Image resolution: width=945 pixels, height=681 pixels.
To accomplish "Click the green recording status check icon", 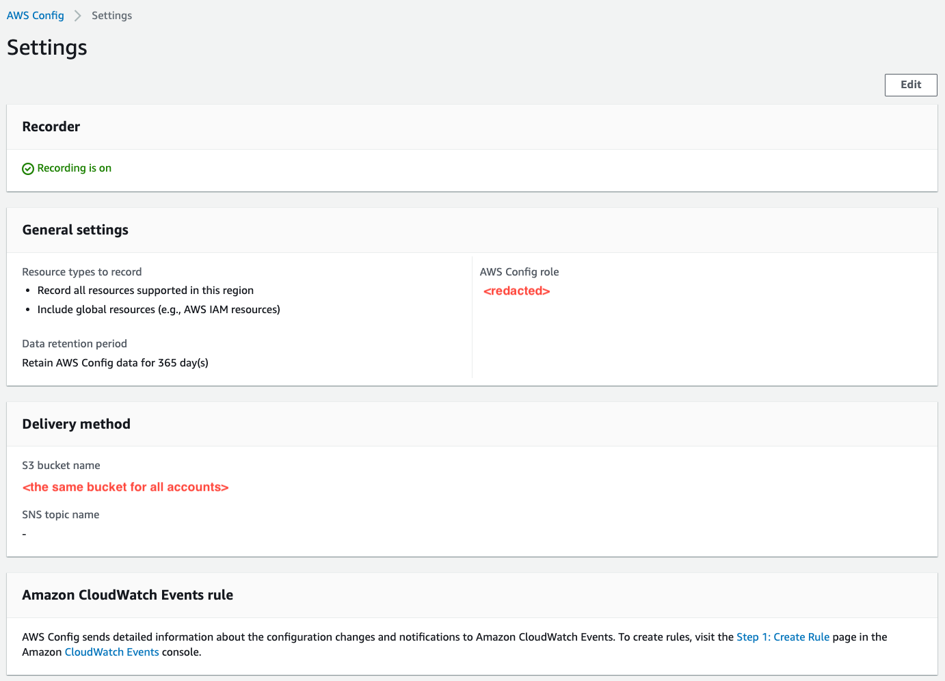I will (x=28, y=169).
